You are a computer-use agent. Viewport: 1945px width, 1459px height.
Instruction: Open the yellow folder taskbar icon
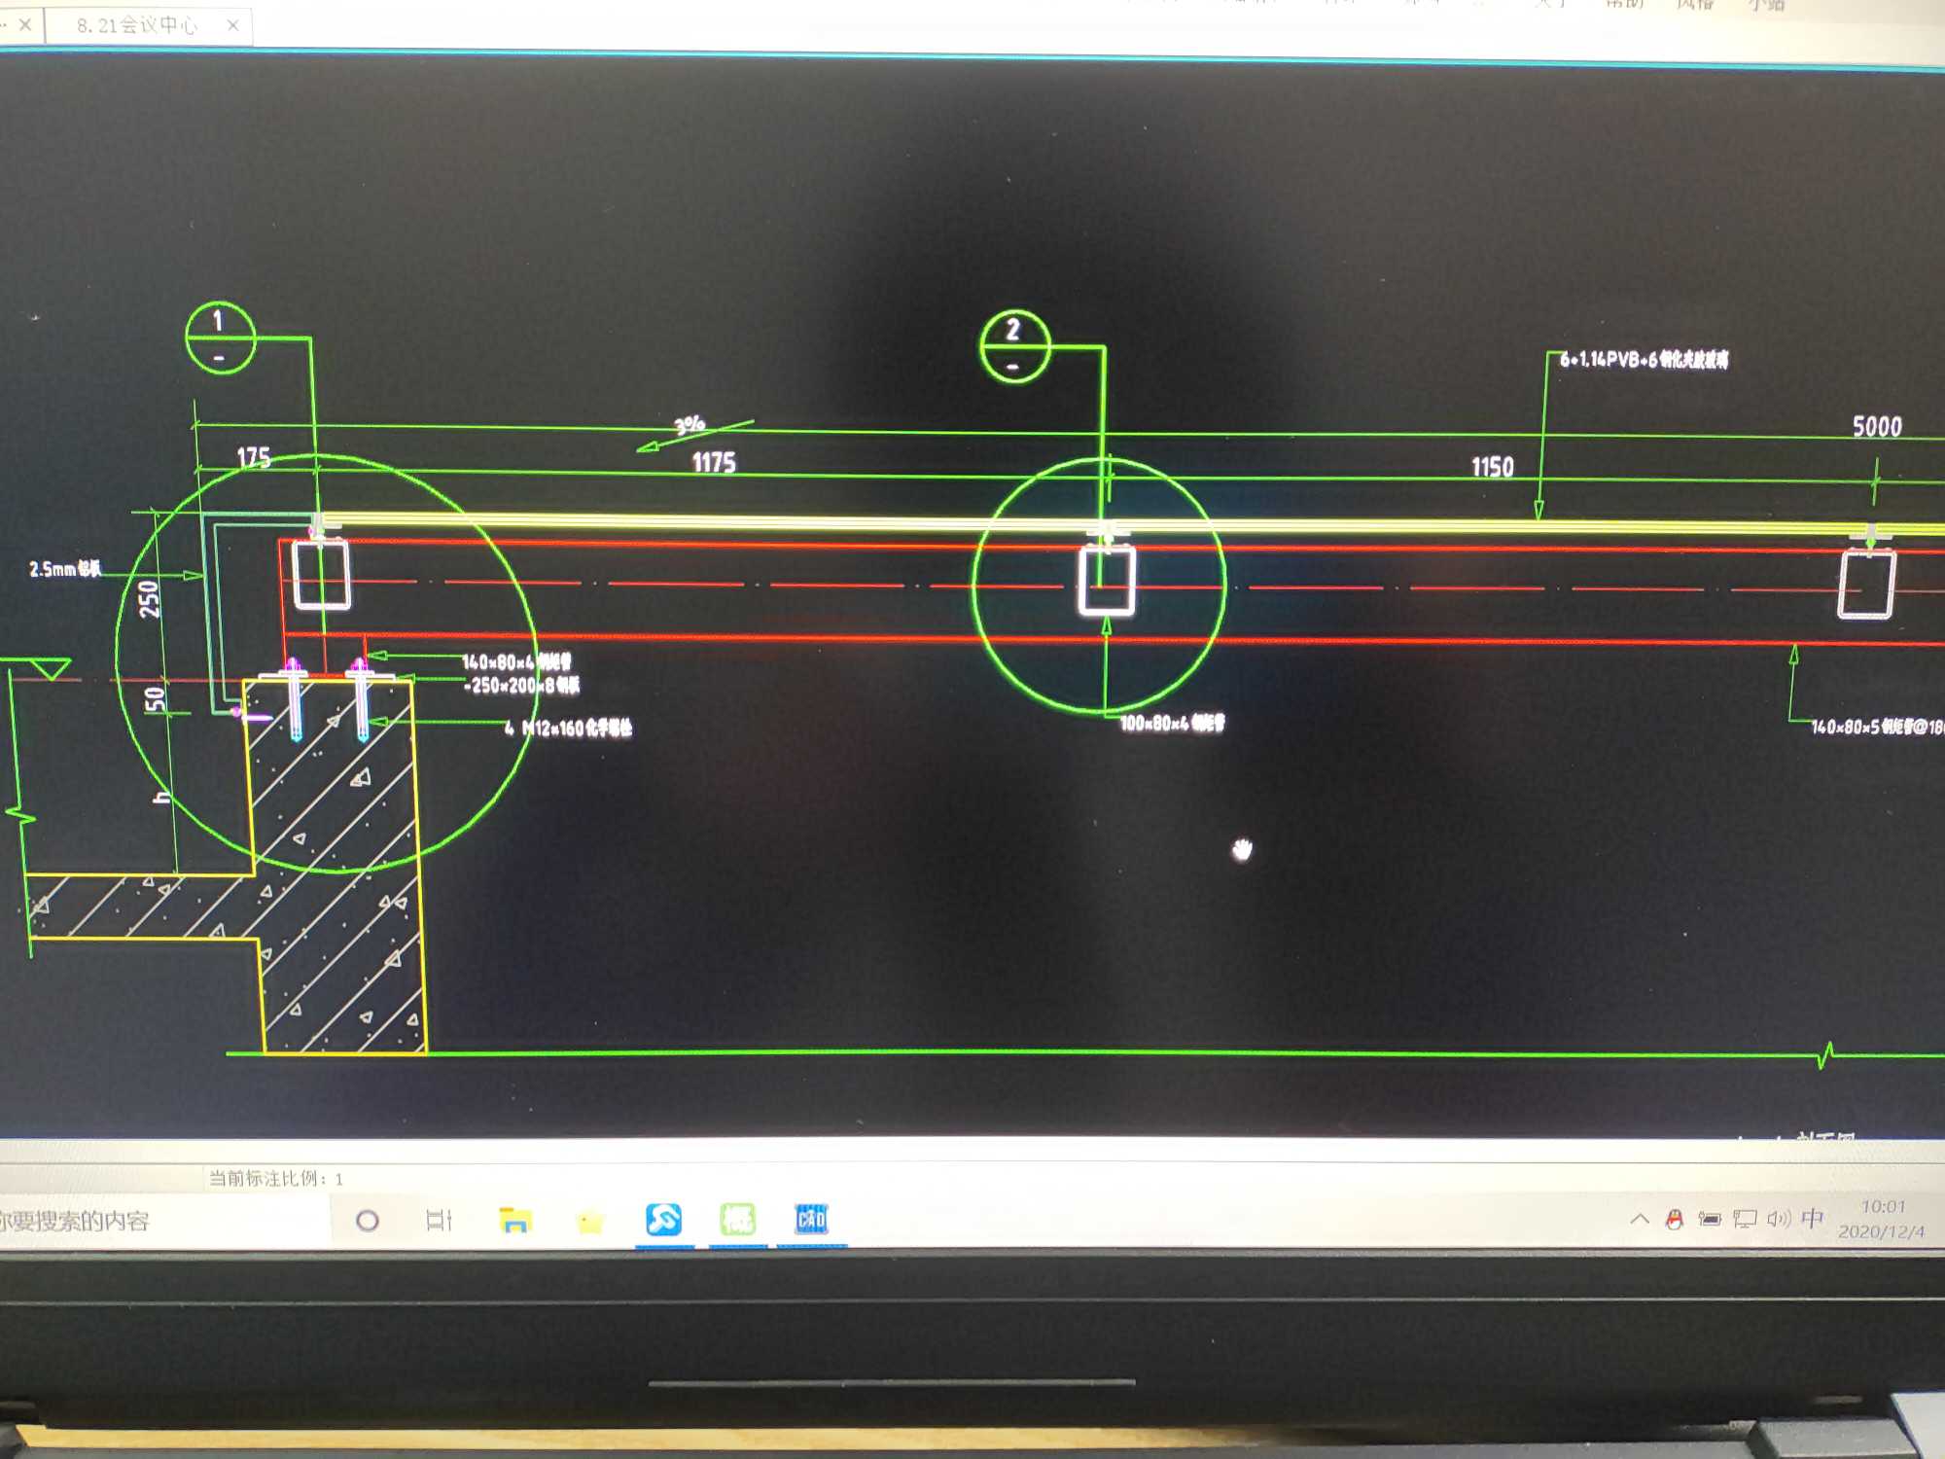pos(589,1222)
